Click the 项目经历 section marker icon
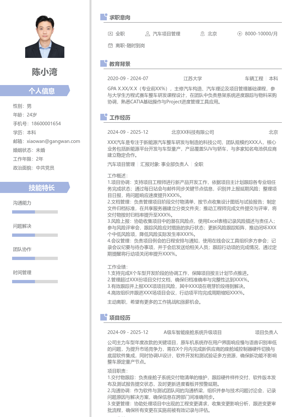Viewport: 294px width, 417px height. 104,317
